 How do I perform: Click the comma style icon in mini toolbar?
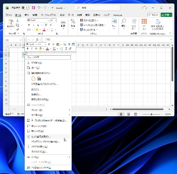(69, 44)
